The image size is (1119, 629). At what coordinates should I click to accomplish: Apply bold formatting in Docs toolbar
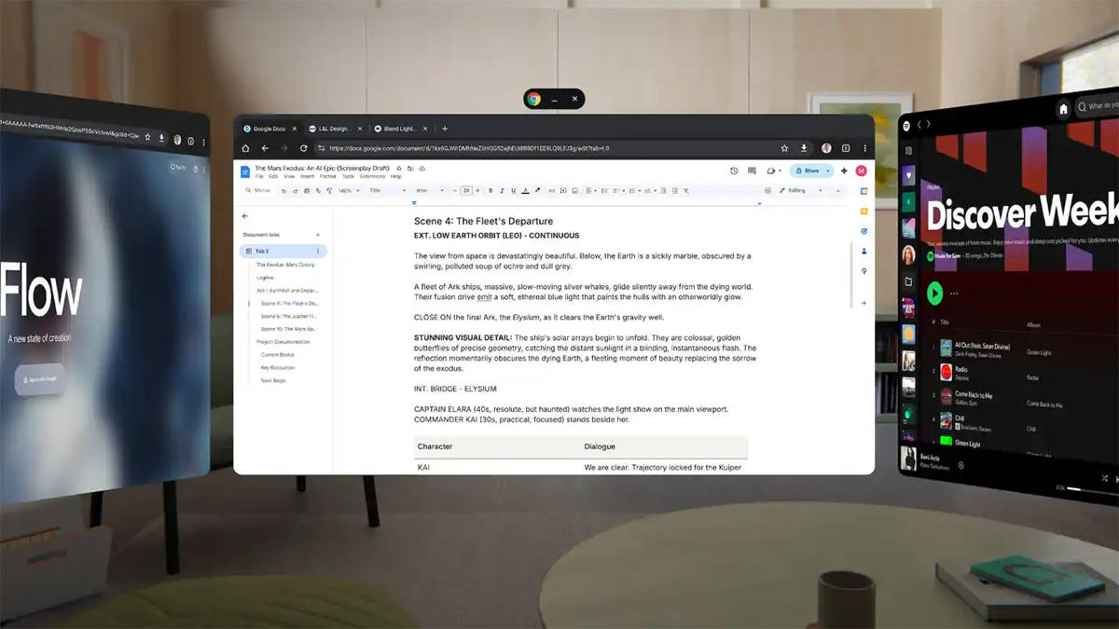[x=490, y=190]
